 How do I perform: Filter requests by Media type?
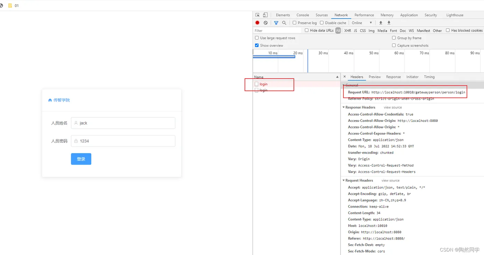[382, 30]
